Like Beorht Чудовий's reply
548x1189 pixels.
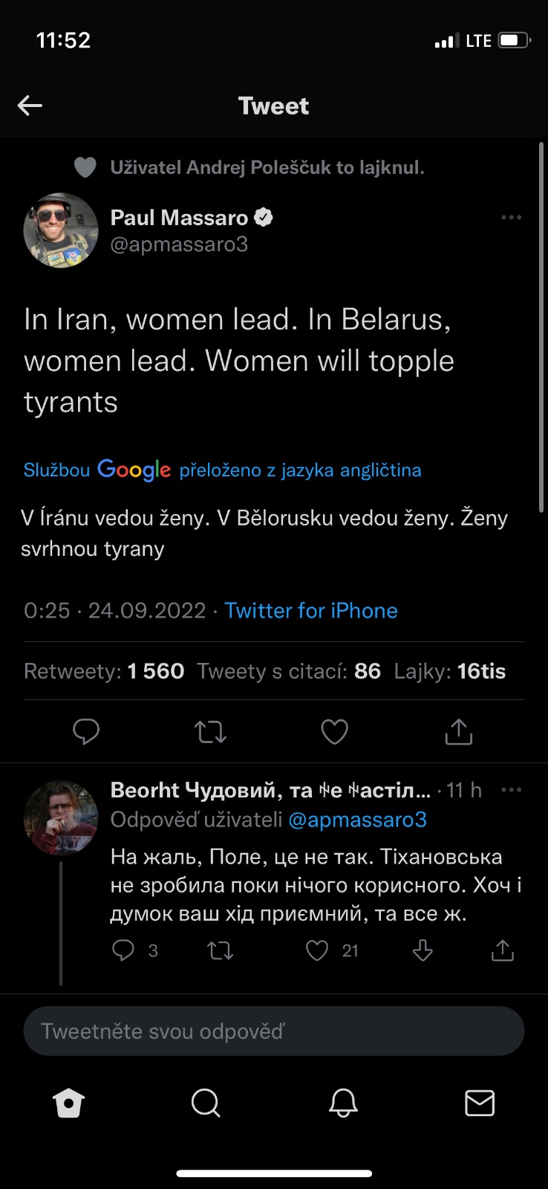[318, 950]
